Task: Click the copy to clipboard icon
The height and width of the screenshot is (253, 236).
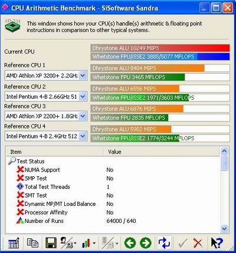Action: [x=32, y=243]
